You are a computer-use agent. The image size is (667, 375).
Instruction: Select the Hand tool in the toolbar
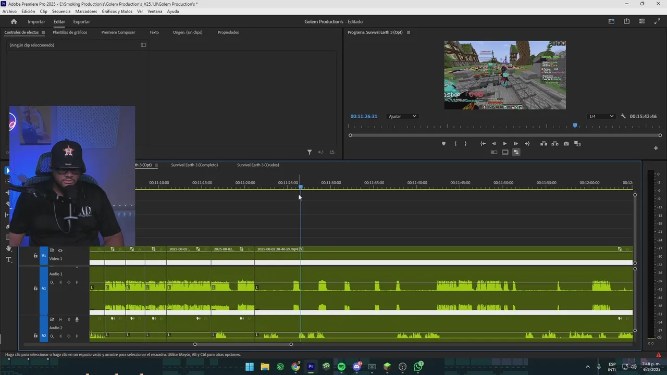pos(8,248)
